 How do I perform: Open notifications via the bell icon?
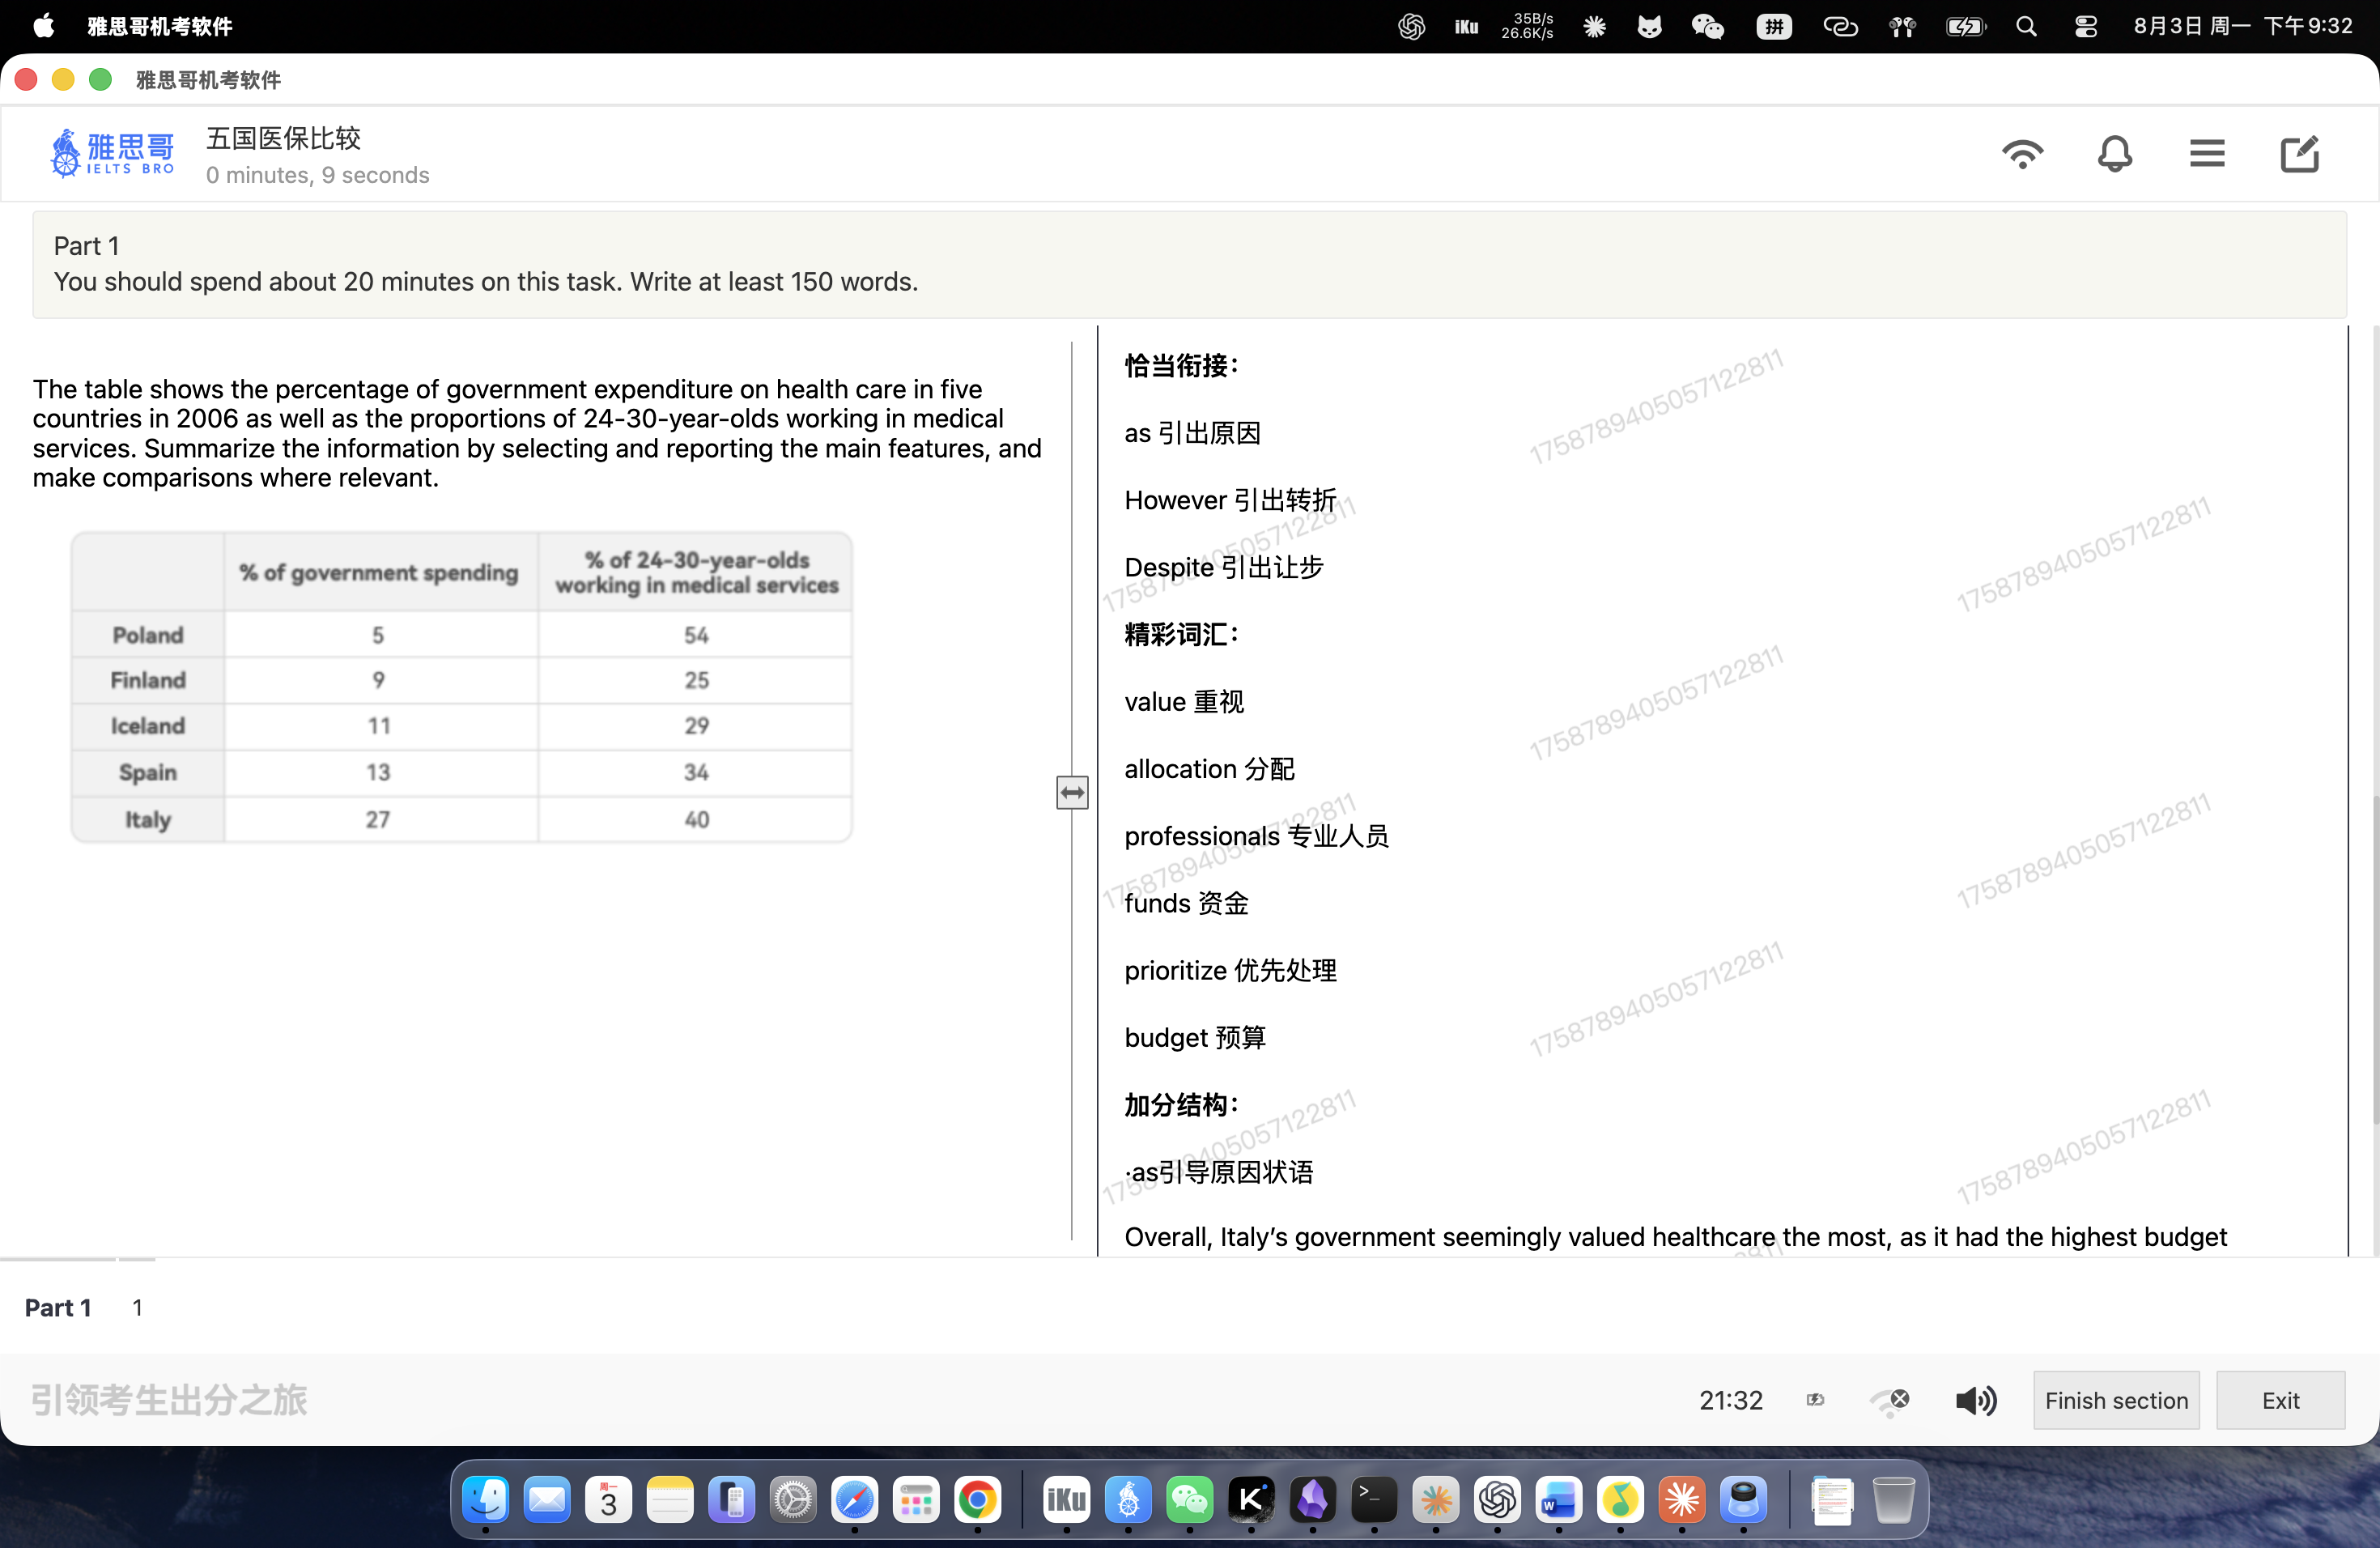[x=2114, y=154]
